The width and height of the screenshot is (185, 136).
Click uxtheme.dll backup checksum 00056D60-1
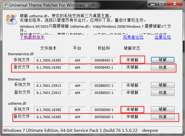pos(104,117)
